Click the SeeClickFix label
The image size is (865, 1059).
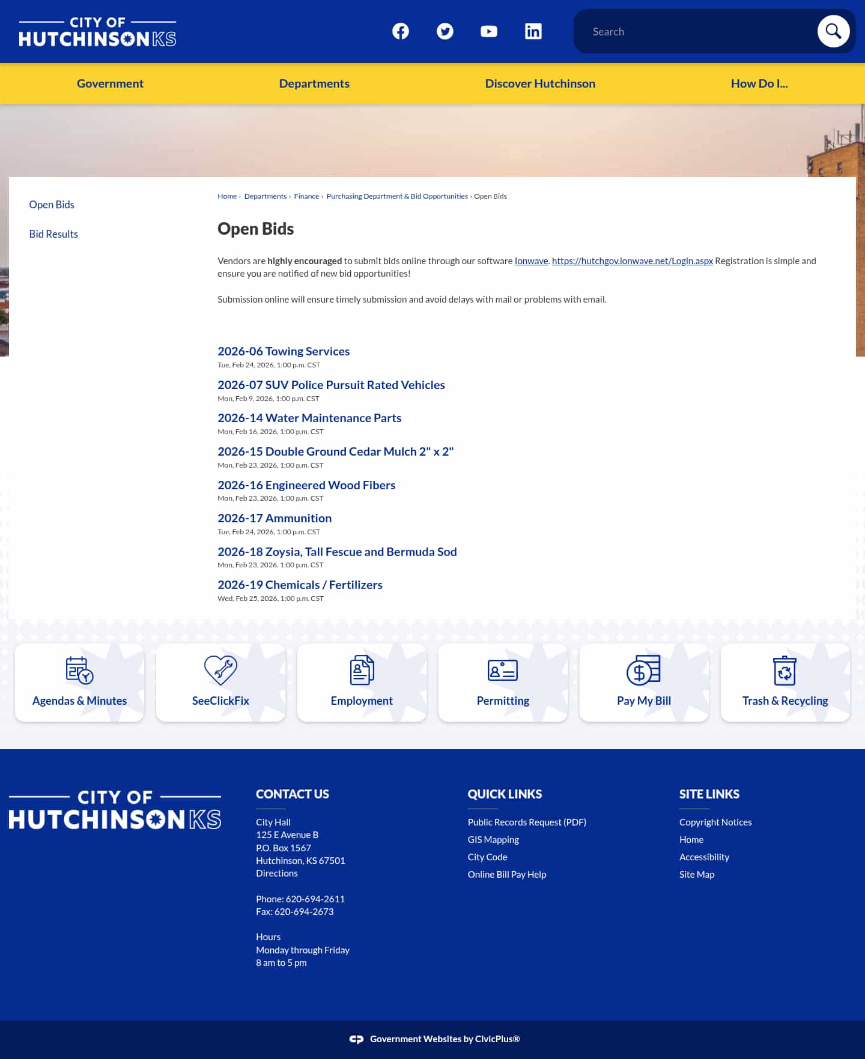coord(220,701)
